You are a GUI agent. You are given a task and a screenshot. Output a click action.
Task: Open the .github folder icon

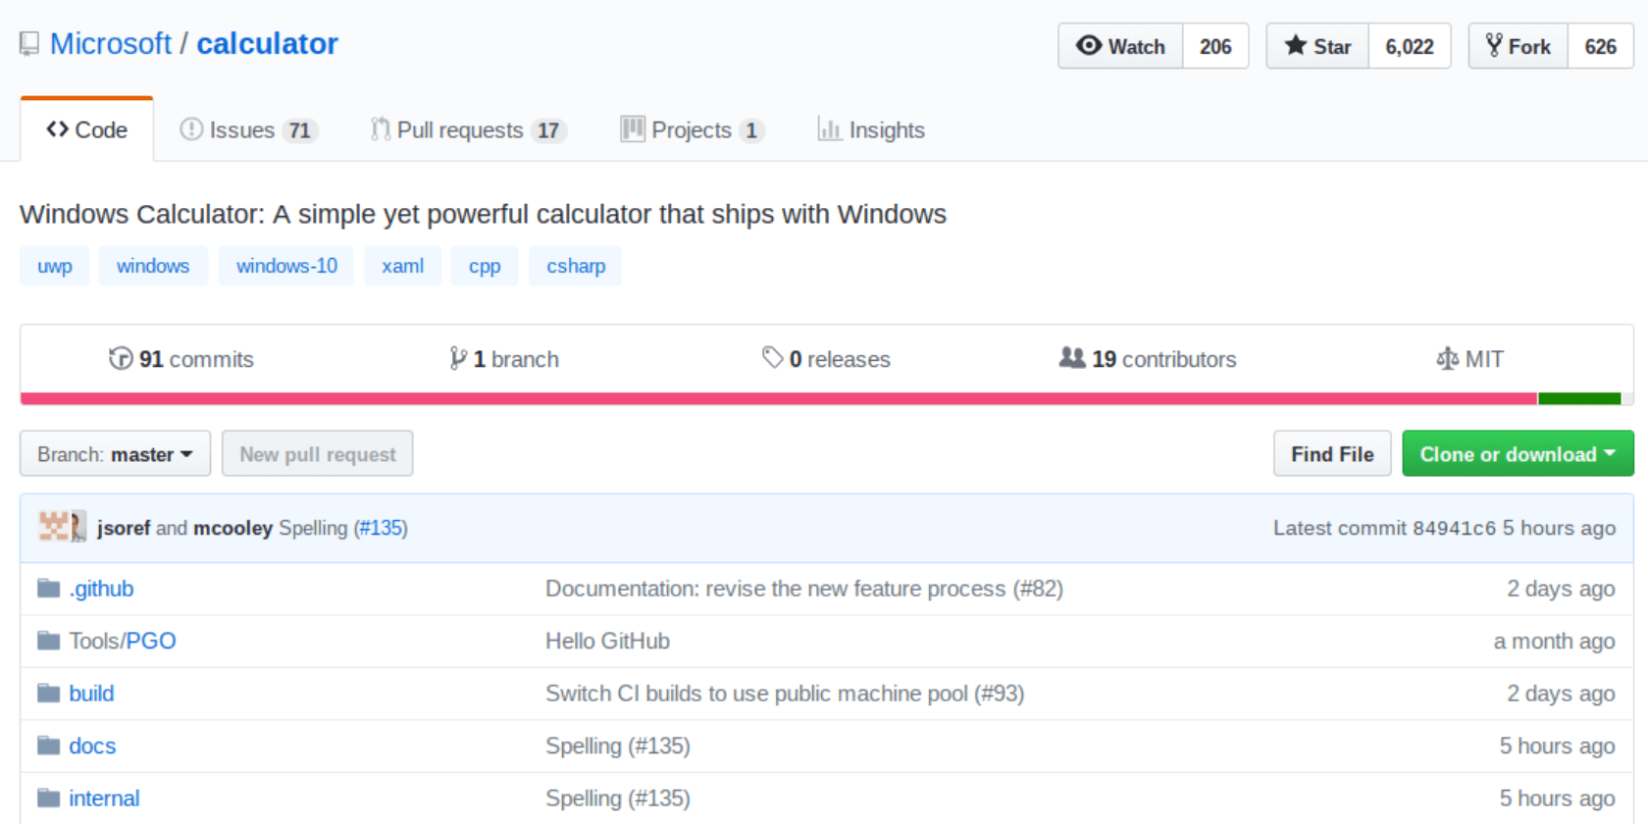(49, 589)
